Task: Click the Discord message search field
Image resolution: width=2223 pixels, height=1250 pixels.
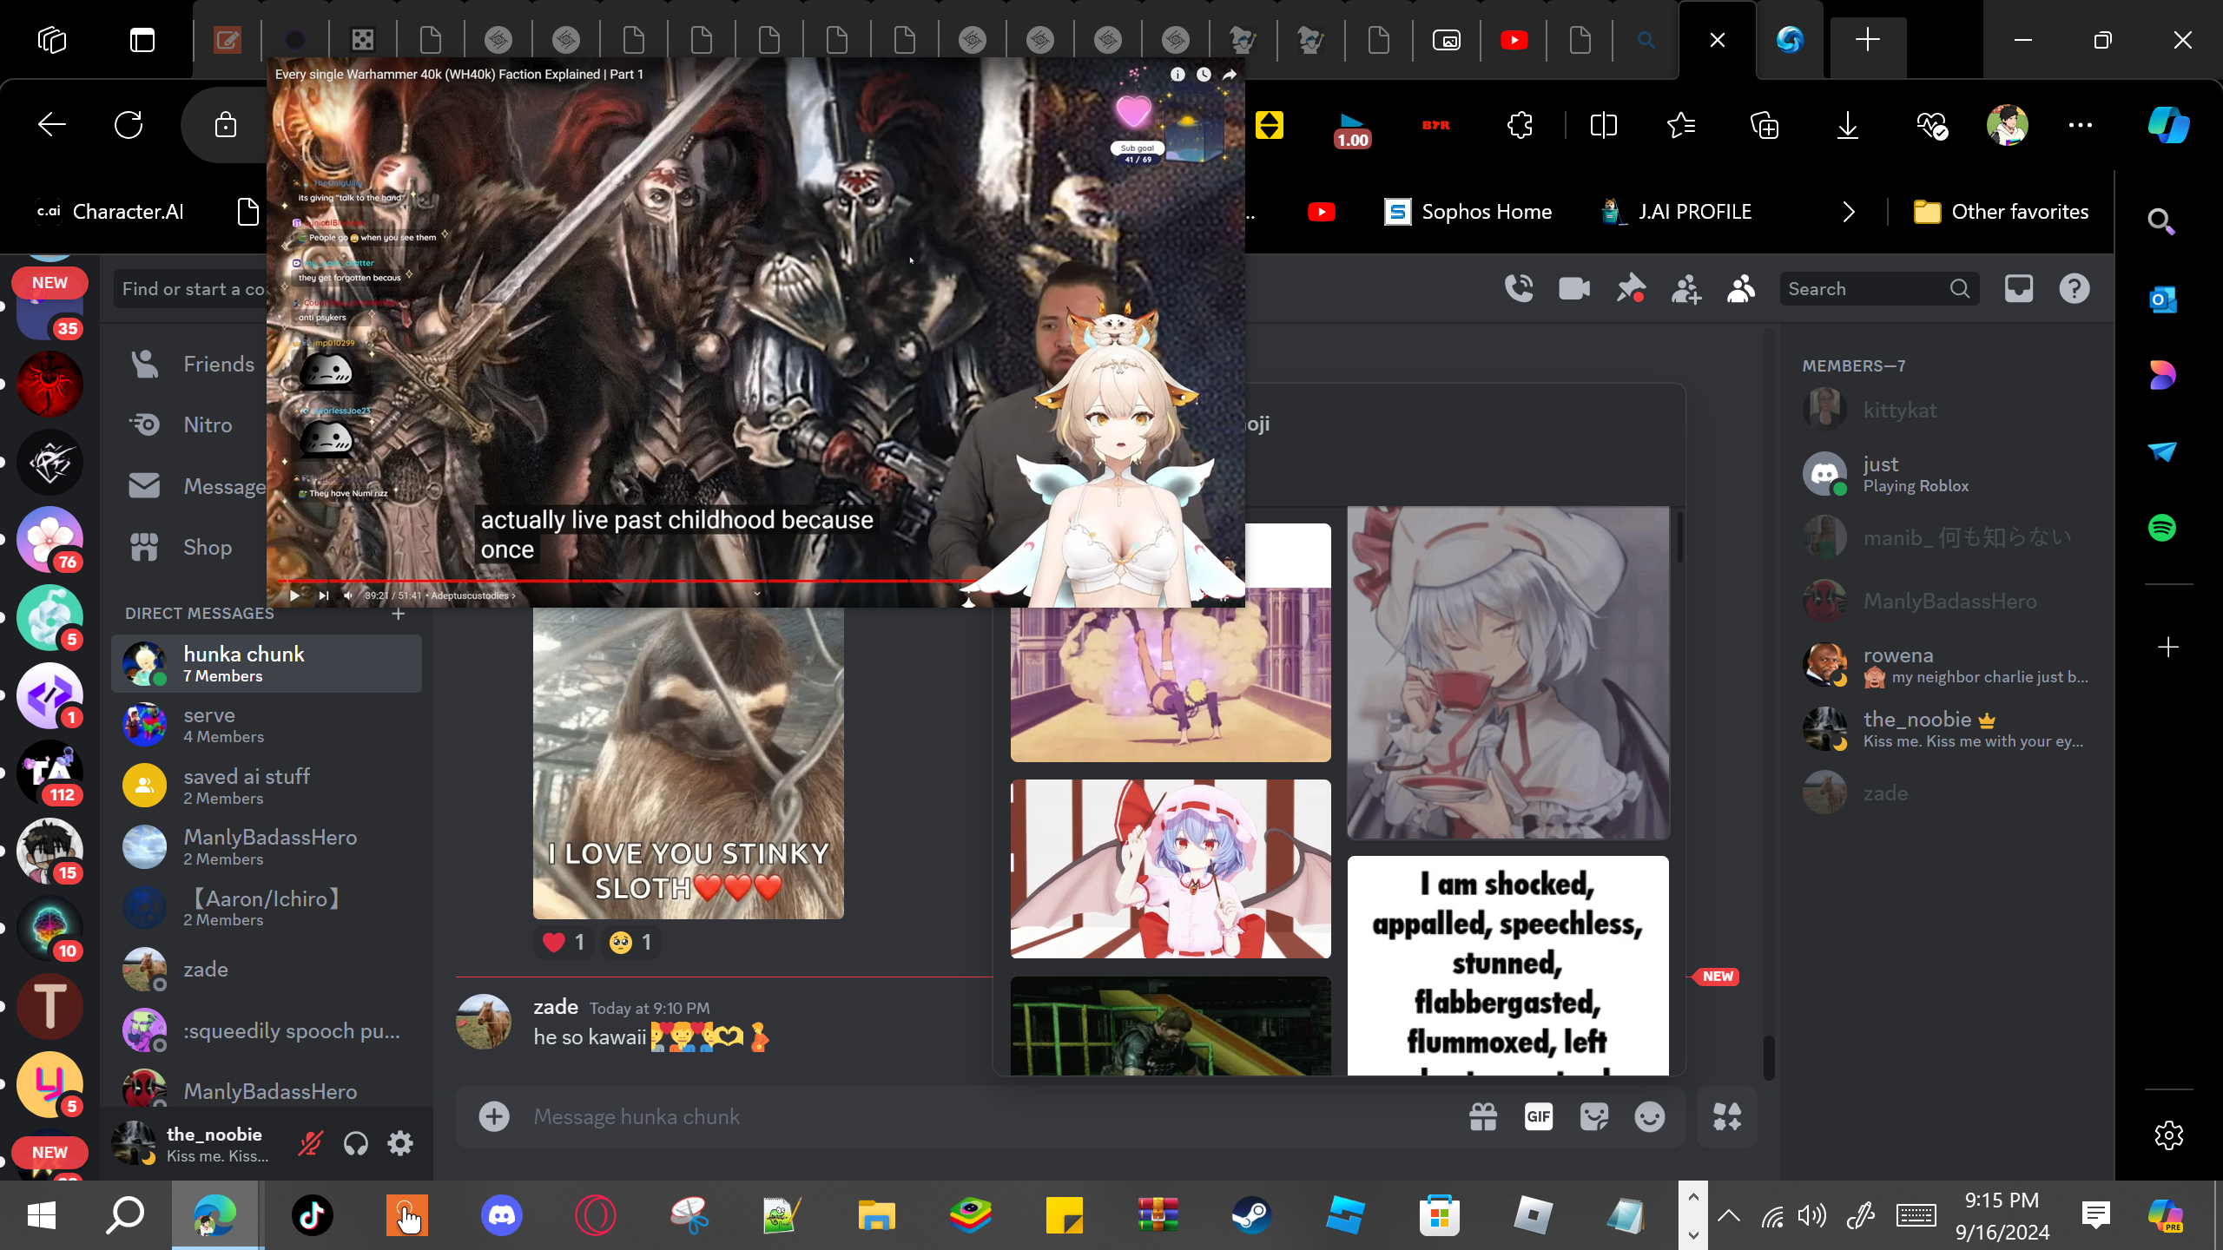Action: pos(1878,288)
